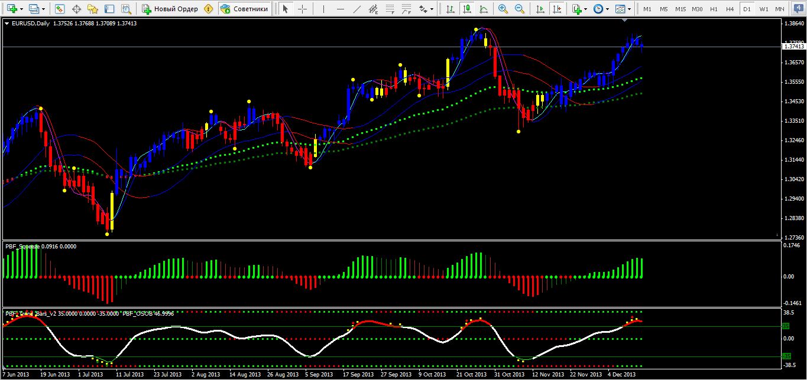Select the equidistant channel tool
The width and height of the screenshot is (807, 380).
[x=373, y=9]
